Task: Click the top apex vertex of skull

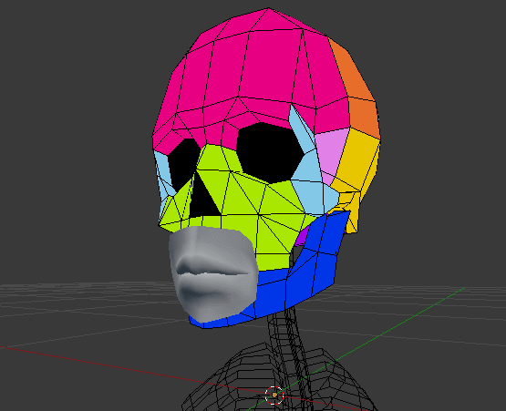Action: pos(268,8)
